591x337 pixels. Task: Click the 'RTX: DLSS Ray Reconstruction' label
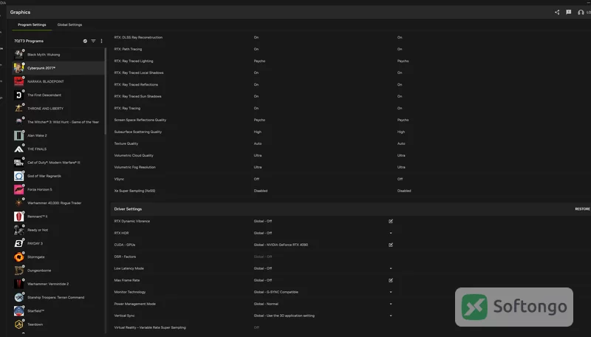click(138, 37)
